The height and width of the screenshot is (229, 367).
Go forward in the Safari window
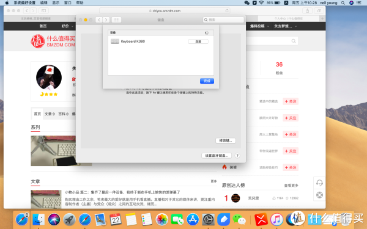pos(33,11)
